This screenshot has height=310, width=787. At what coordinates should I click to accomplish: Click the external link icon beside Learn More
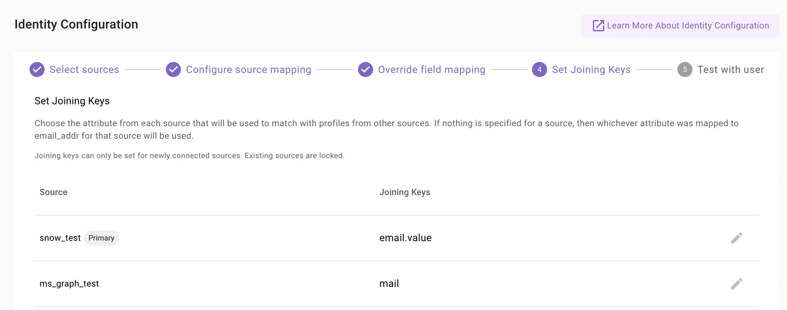coord(598,26)
